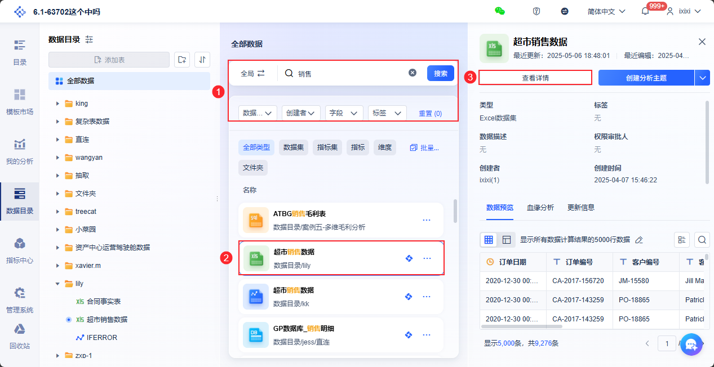Switch to the 数据预览 tab
Screen dimensions: 714x367
(x=500, y=207)
